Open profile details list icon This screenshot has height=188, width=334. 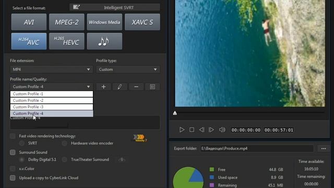(152, 87)
